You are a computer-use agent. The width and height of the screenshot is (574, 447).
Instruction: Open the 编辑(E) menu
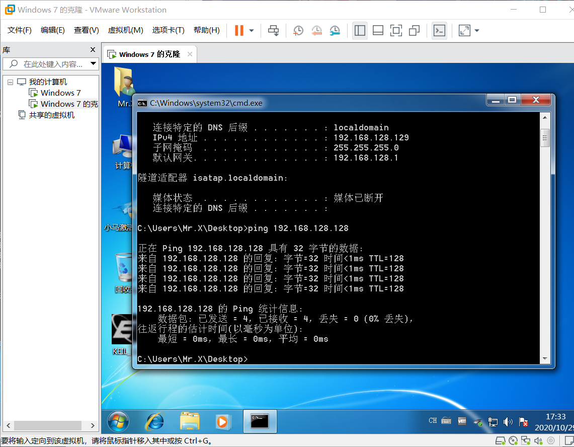(53, 30)
